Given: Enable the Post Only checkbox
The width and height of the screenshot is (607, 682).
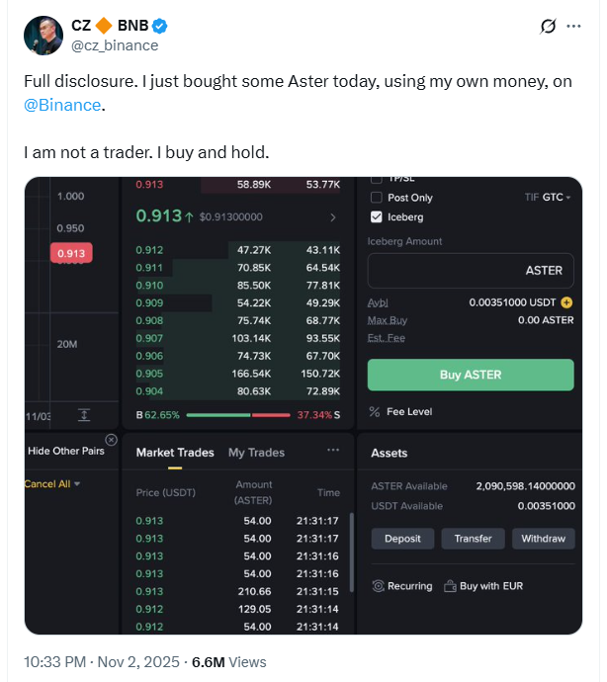Looking at the screenshot, I should [376, 198].
